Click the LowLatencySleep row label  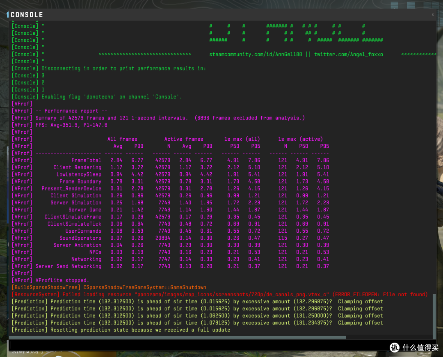(79, 174)
